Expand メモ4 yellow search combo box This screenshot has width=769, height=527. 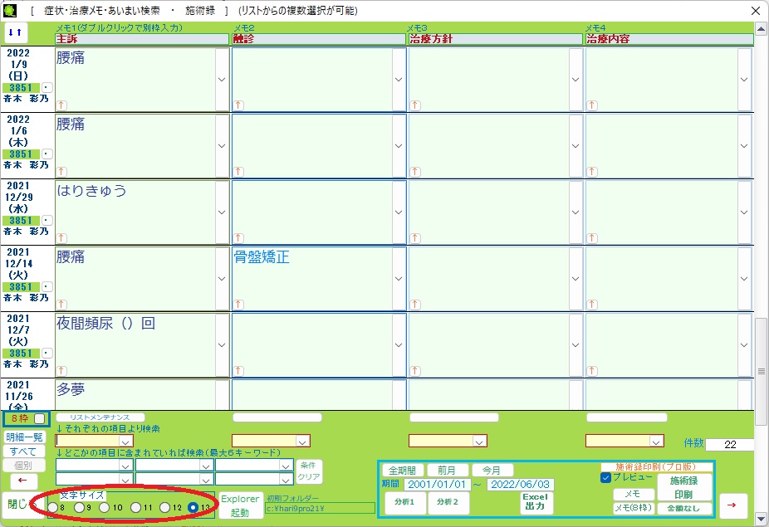pyautogui.click(x=656, y=442)
